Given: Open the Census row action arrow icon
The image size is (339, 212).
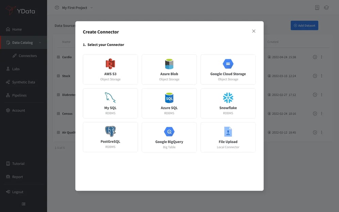Looking at the screenshot, I should click(x=315, y=113).
